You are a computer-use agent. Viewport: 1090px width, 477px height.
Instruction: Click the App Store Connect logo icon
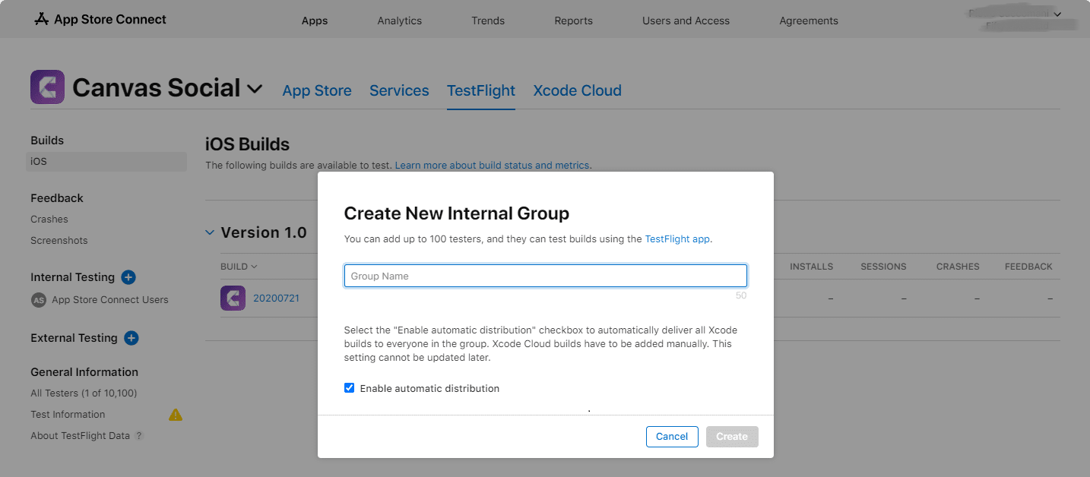pos(42,19)
